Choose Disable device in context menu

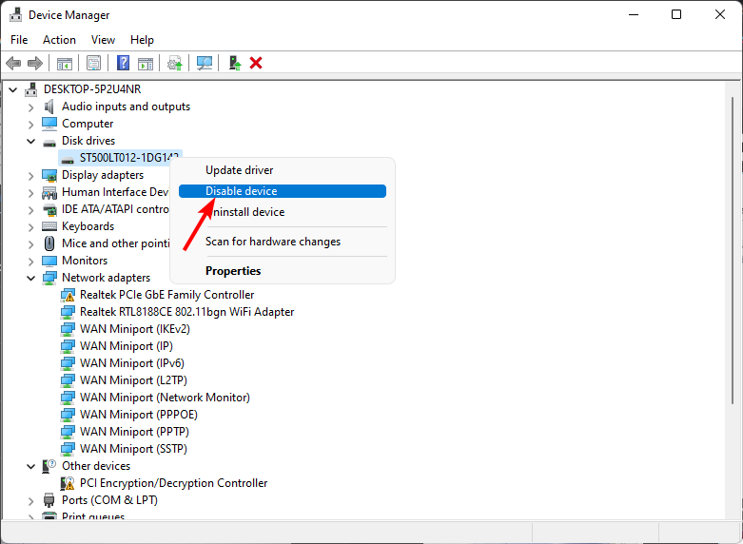coord(283,191)
